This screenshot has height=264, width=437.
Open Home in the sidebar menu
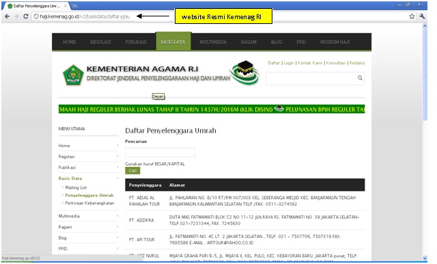[x=64, y=146]
